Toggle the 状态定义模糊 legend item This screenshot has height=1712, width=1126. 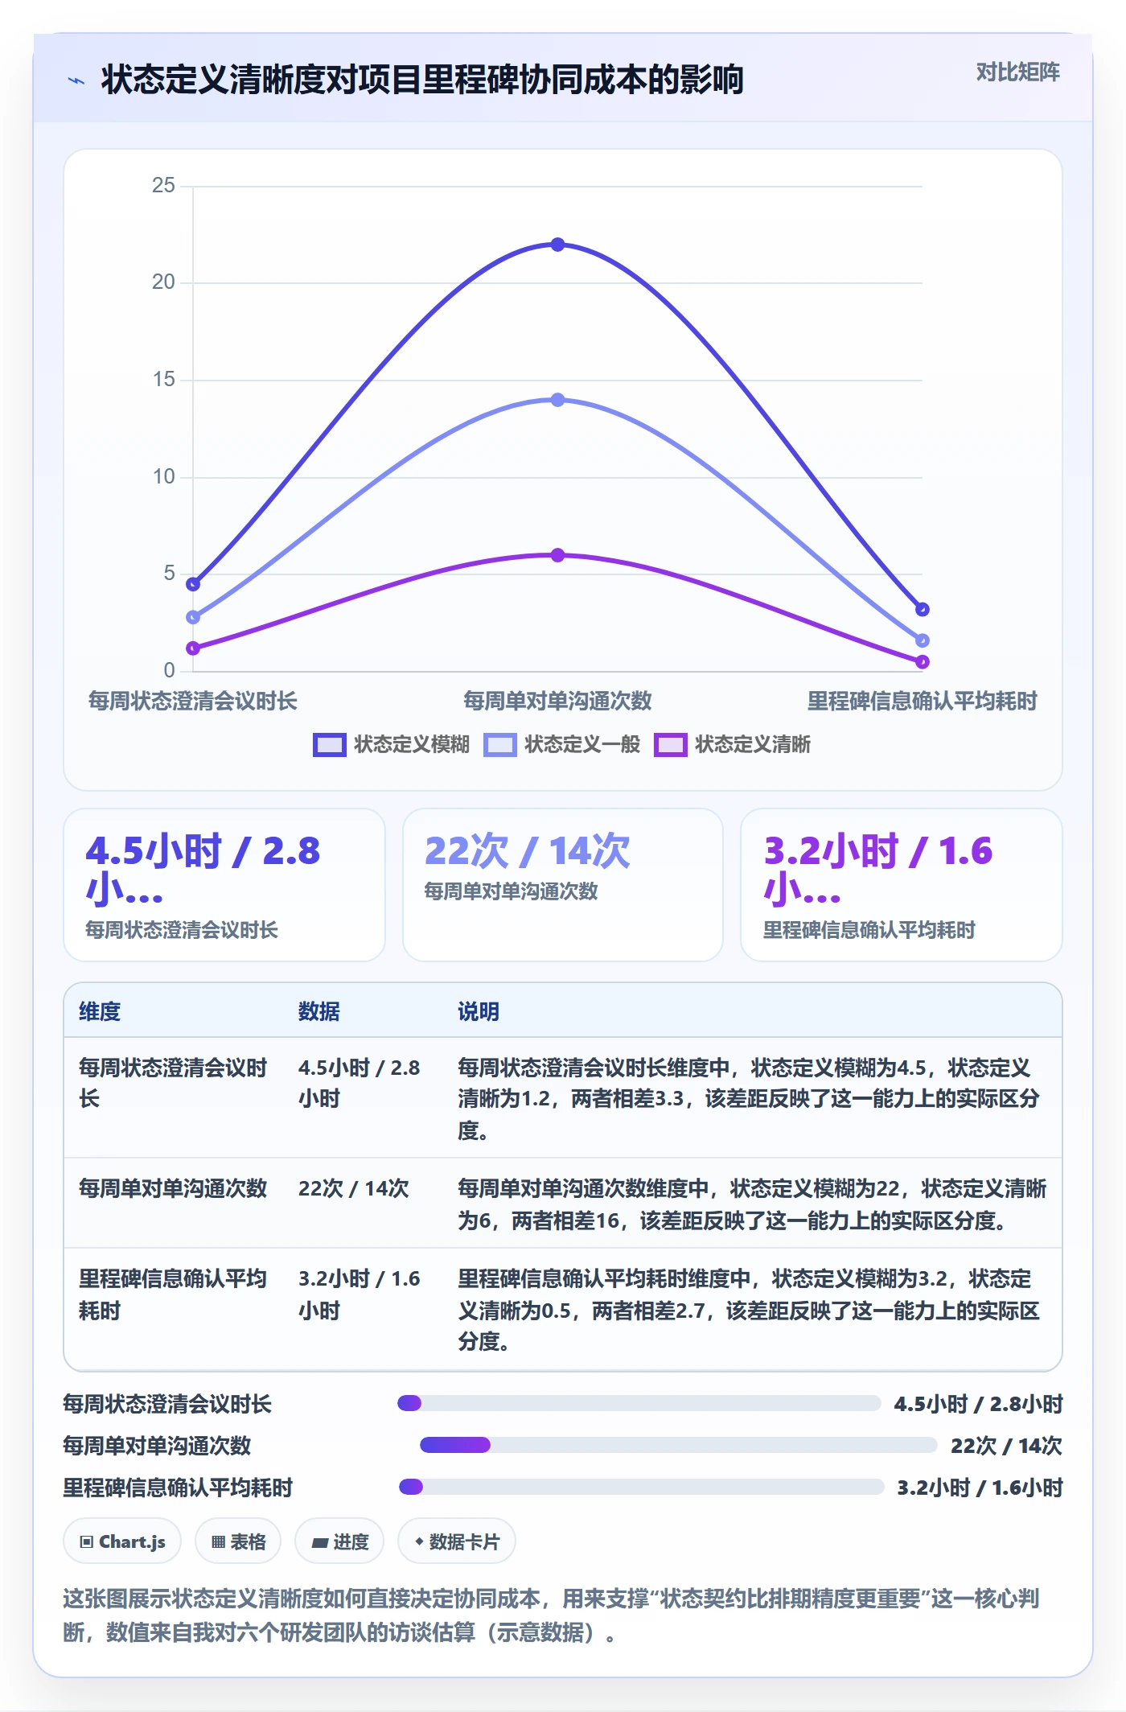click(x=392, y=744)
